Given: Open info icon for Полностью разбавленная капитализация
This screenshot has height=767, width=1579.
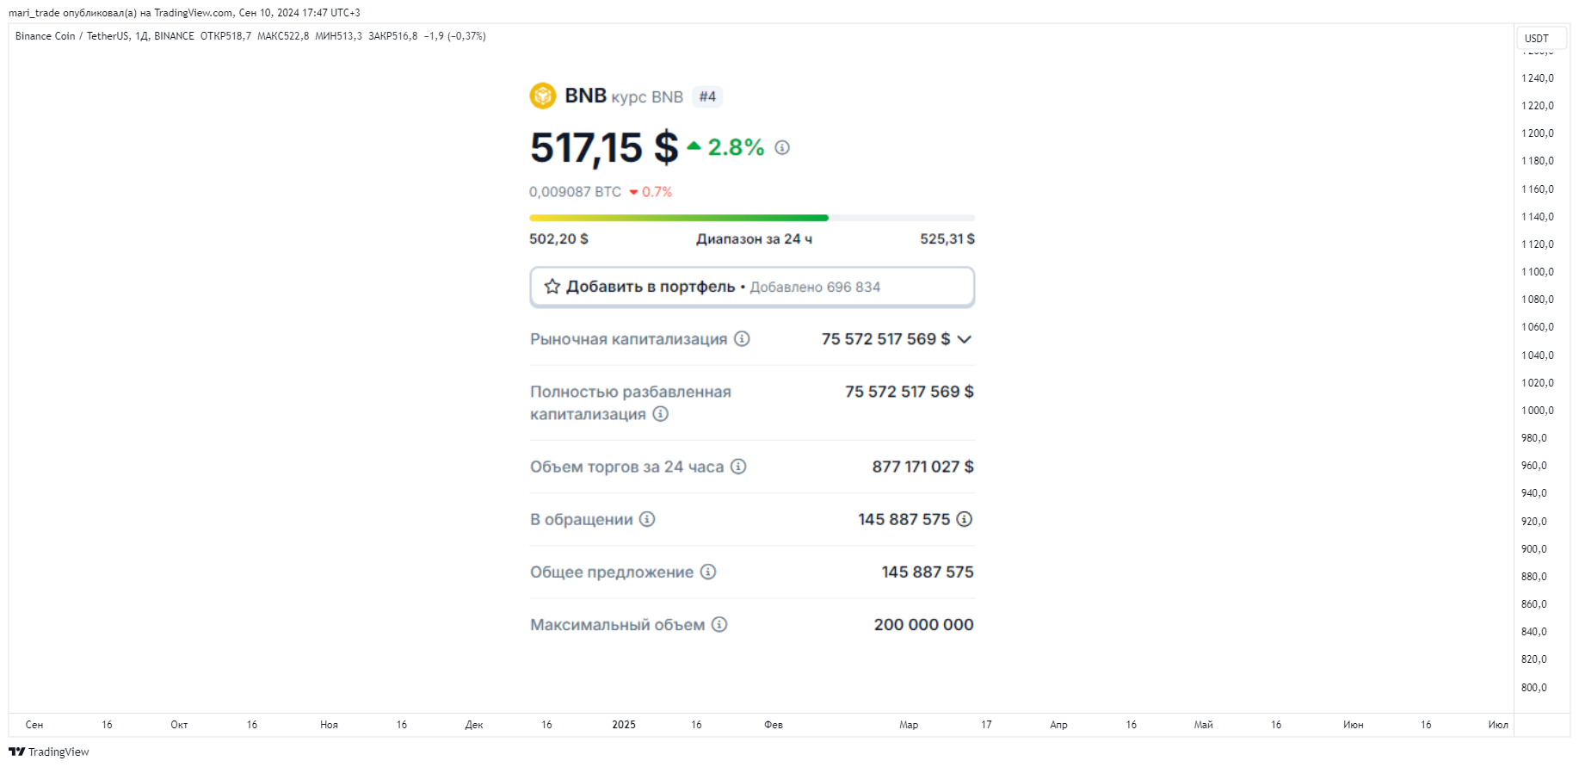Looking at the screenshot, I should [660, 414].
